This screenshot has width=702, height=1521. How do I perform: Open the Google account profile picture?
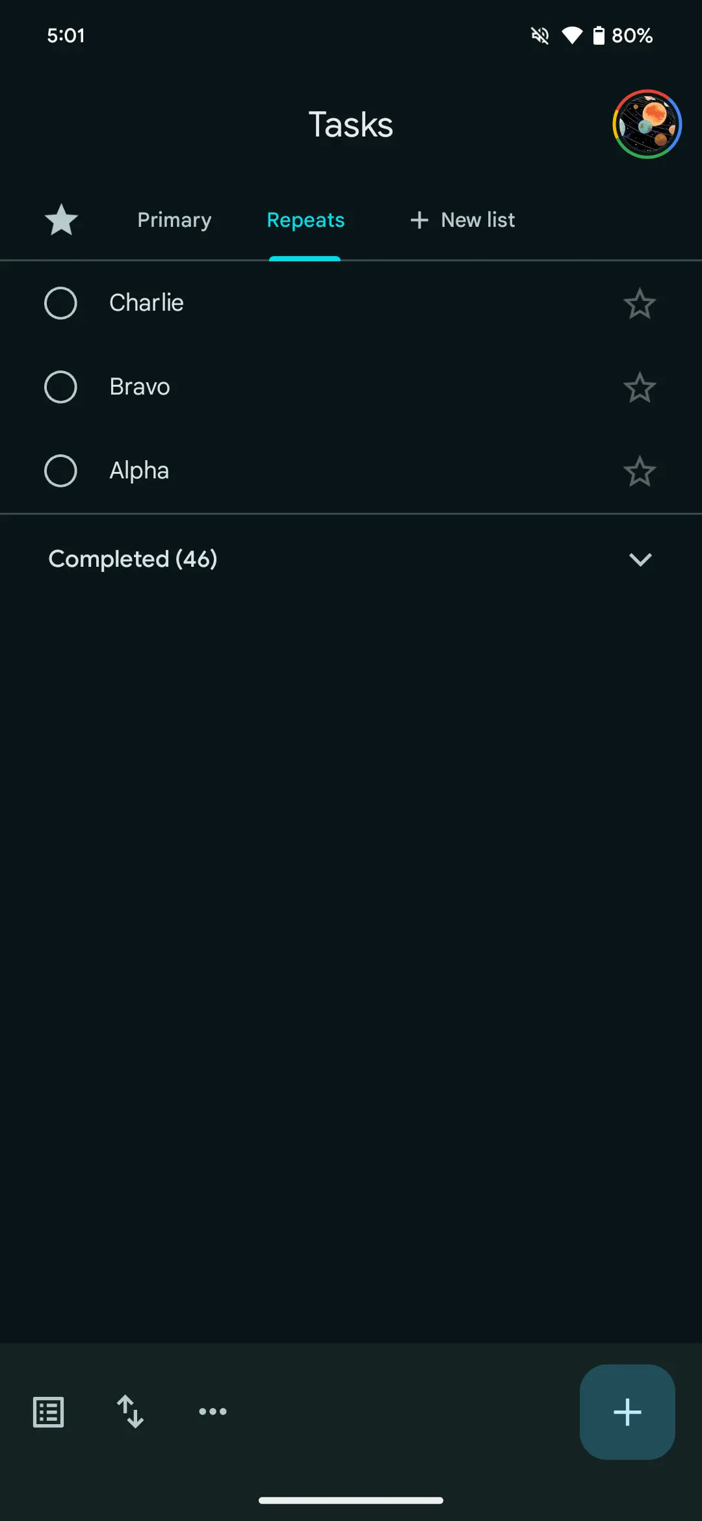(x=647, y=124)
